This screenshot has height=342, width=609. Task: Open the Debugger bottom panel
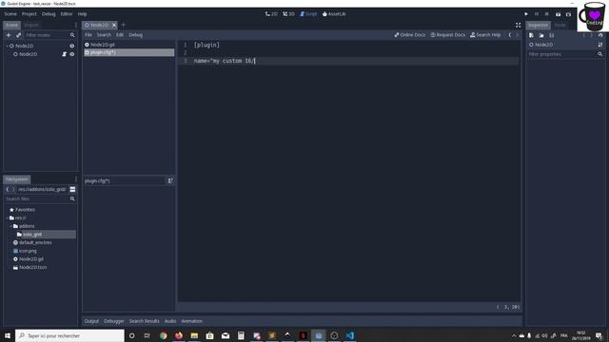coord(114,321)
